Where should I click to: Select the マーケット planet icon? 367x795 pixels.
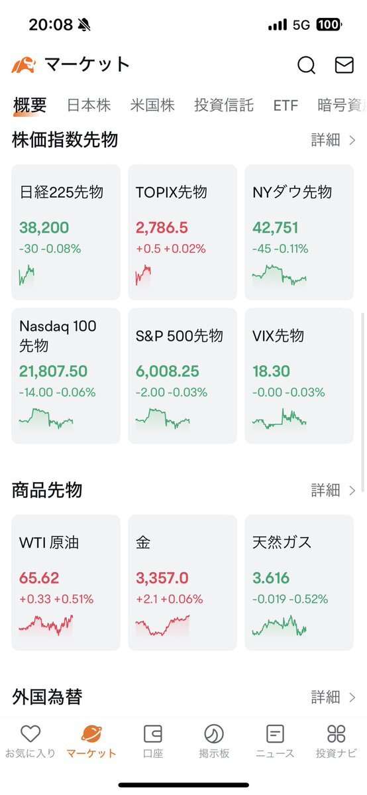pos(91,733)
